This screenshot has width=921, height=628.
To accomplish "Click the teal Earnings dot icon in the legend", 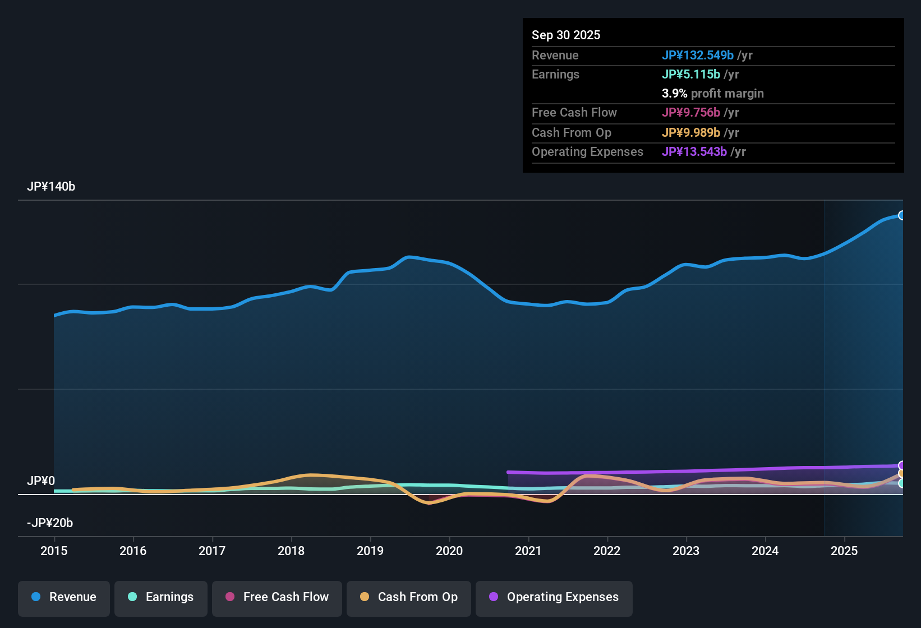I will point(132,597).
